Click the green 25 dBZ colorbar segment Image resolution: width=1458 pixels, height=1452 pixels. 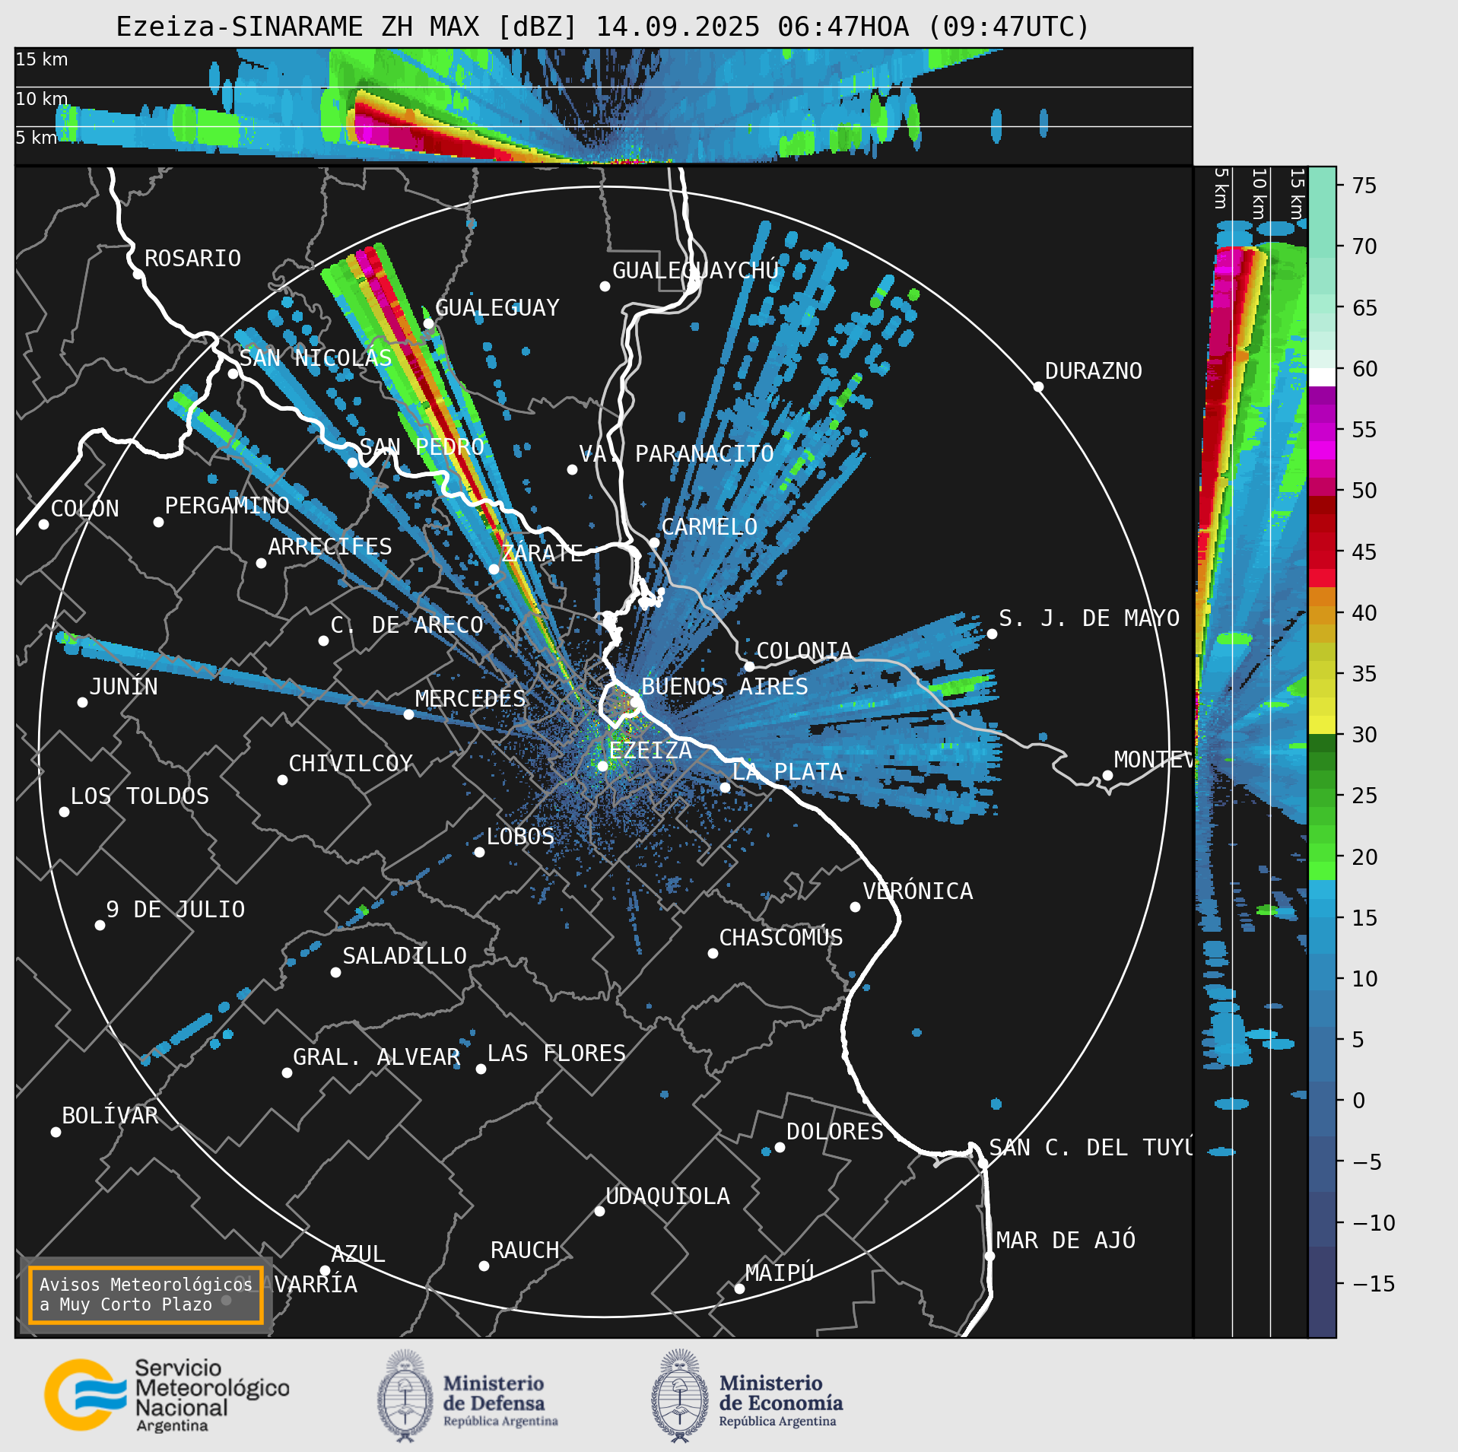coord(1323,796)
